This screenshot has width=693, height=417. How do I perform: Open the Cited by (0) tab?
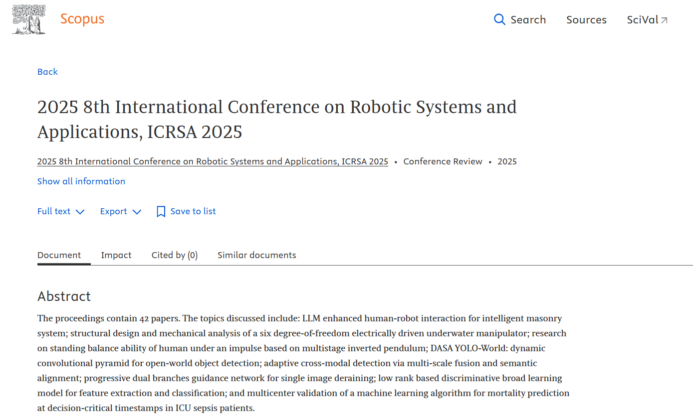coord(175,255)
